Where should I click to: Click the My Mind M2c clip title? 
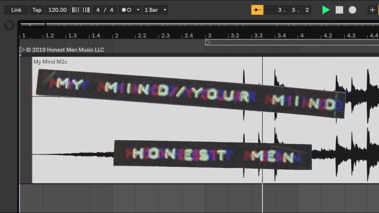(51, 62)
